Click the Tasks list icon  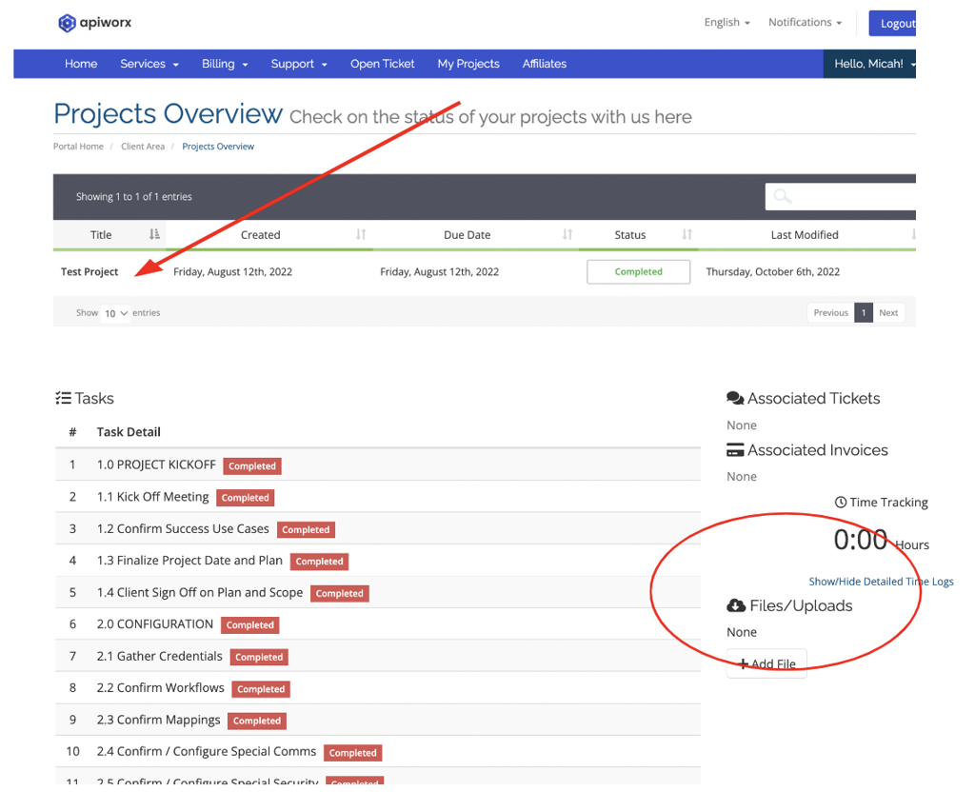point(63,398)
